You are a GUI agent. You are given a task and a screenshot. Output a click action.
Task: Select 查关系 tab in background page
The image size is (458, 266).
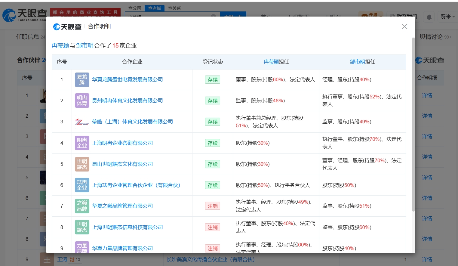click(174, 8)
